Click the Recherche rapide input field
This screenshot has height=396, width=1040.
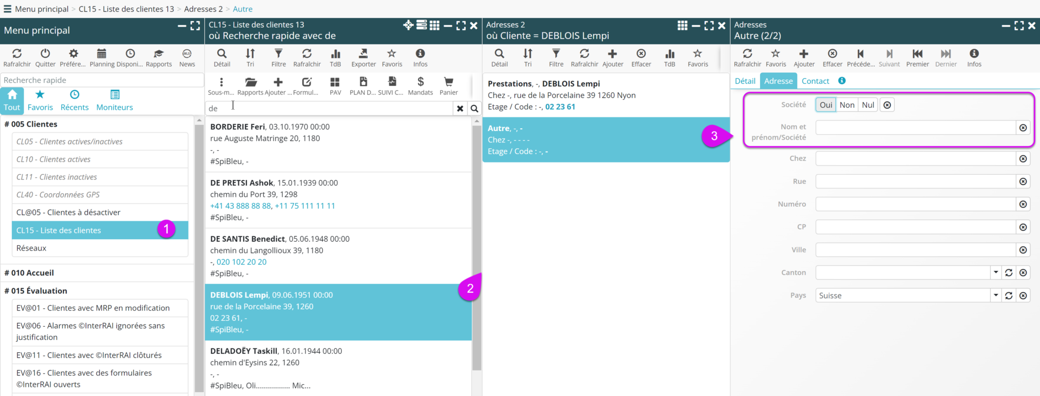(x=102, y=80)
